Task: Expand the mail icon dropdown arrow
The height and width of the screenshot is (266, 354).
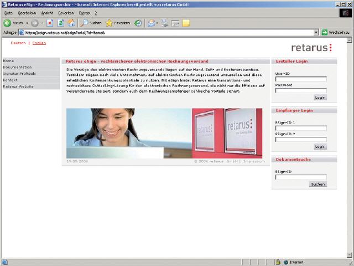Action: 157,23
